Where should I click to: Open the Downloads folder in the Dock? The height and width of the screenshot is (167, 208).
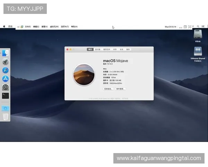(x=6, y=109)
